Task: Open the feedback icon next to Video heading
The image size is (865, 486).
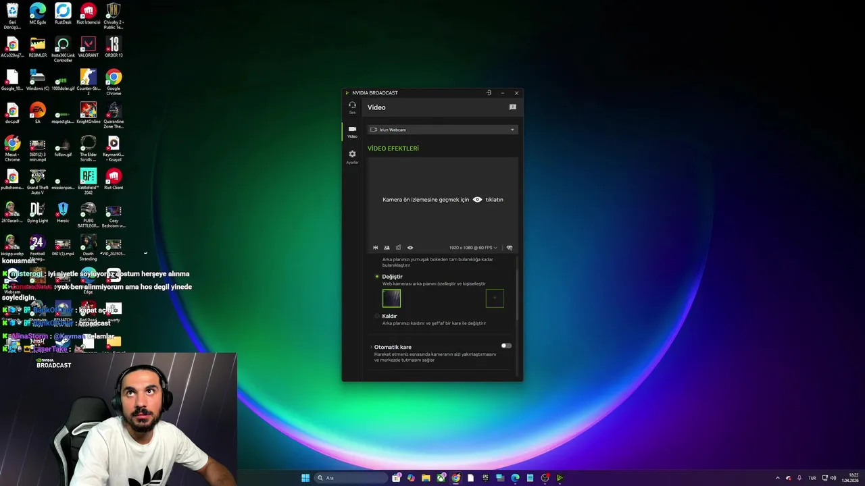Action: (x=513, y=107)
